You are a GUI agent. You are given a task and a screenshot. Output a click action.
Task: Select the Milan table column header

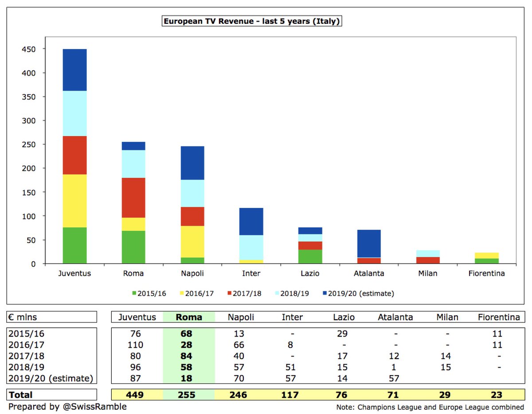pos(448,317)
